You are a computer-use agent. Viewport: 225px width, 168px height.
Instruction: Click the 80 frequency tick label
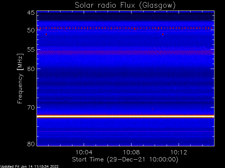click(31, 144)
